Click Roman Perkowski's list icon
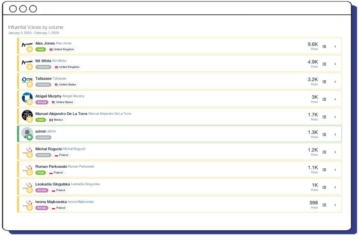 point(324,170)
